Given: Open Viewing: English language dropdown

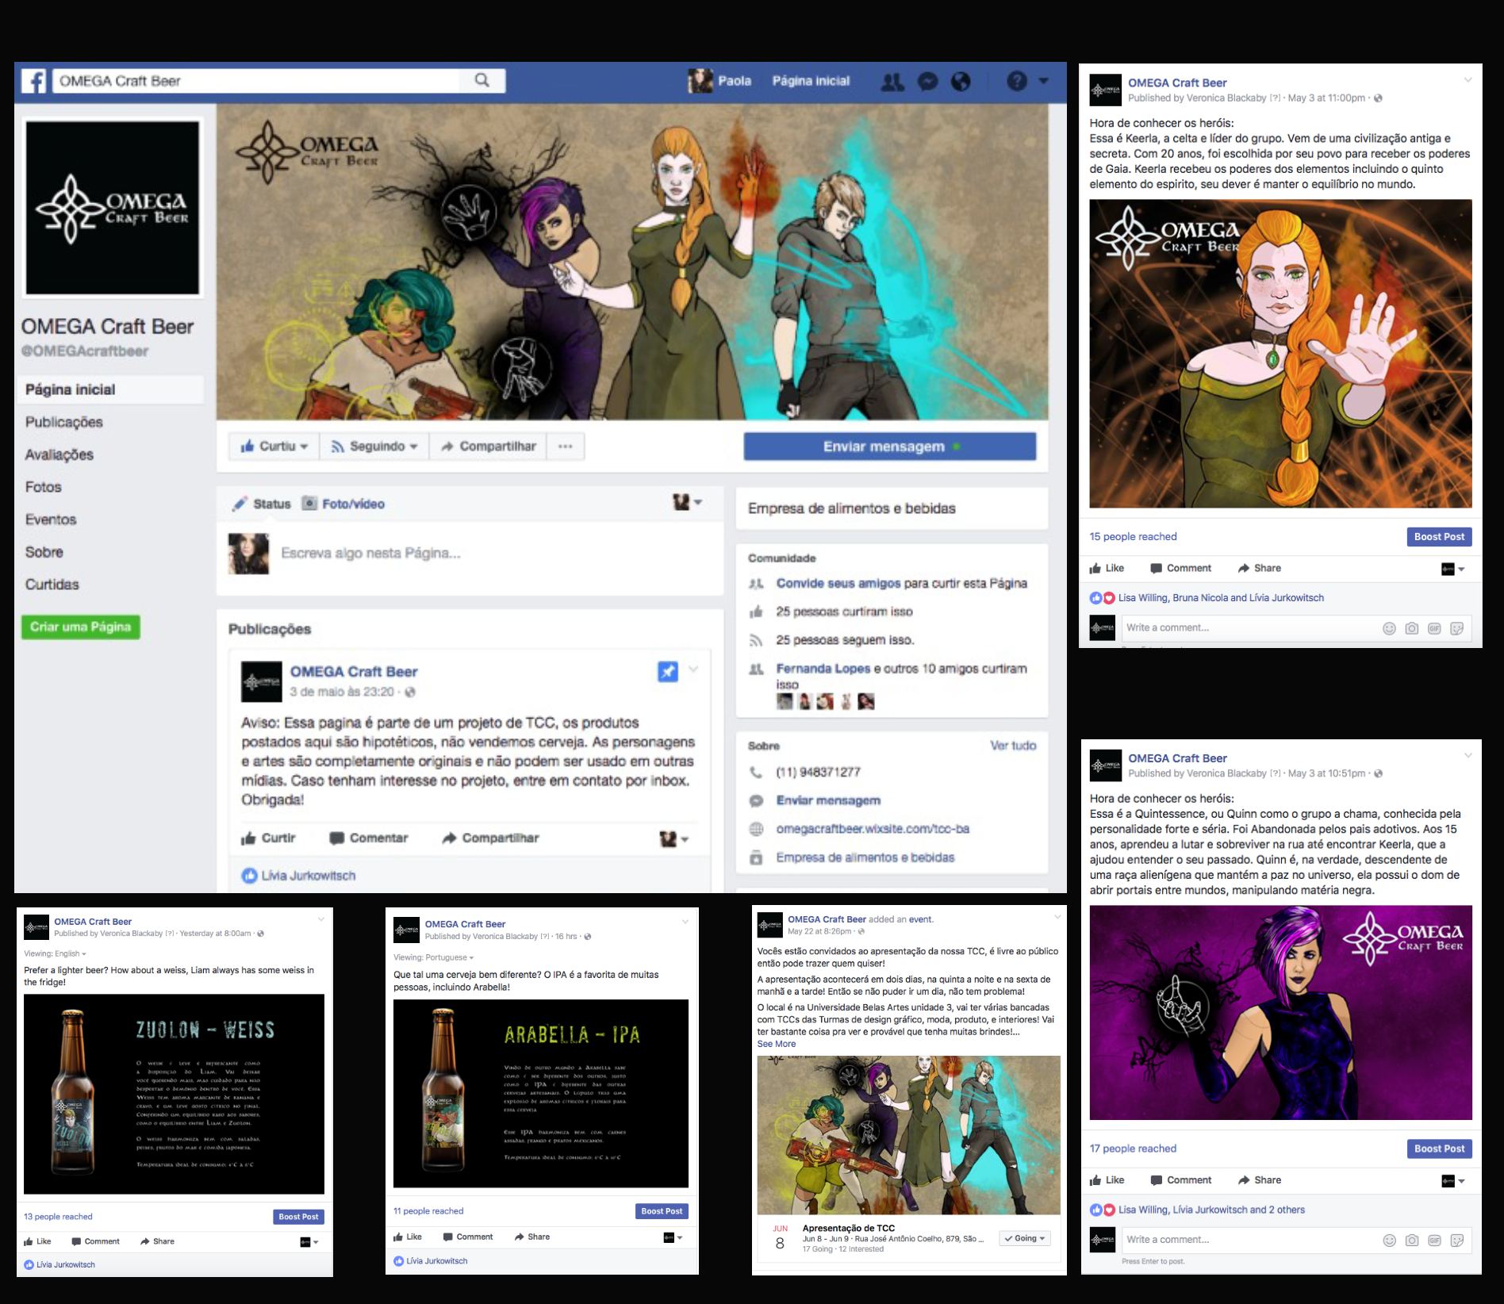Looking at the screenshot, I should [x=55, y=953].
